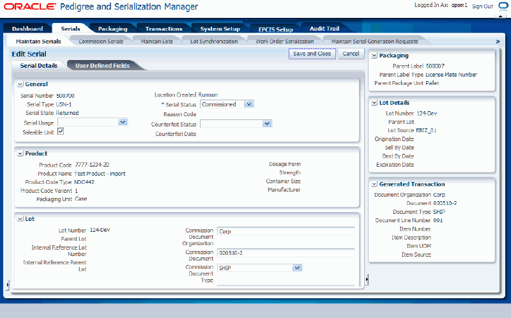Select the Serials main tab
Viewport: 511px width, 318px height.
pyautogui.click(x=70, y=29)
